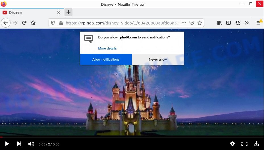The width and height of the screenshot is (264, 150).
Task: Open the More details link
Action: [107, 48]
